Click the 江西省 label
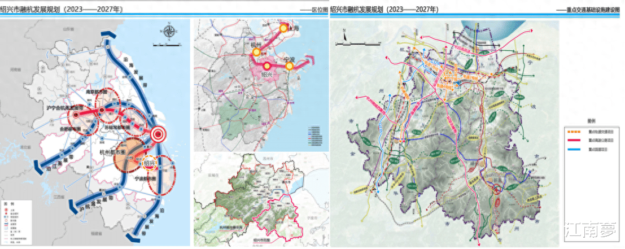625x249 pixels. (58, 198)
